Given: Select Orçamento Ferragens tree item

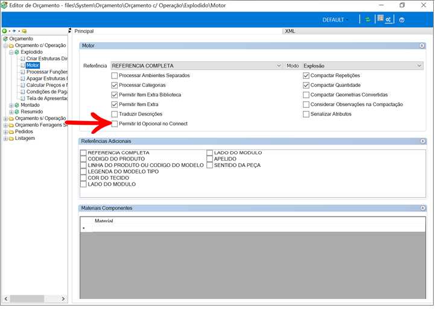Looking at the screenshot, I should coord(42,126).
